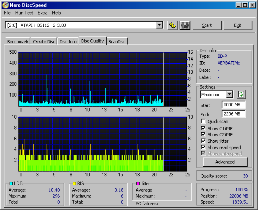The image size is (258, 210).
Task: Click the yellow BIS legend swatch
Action: point(74,184)
